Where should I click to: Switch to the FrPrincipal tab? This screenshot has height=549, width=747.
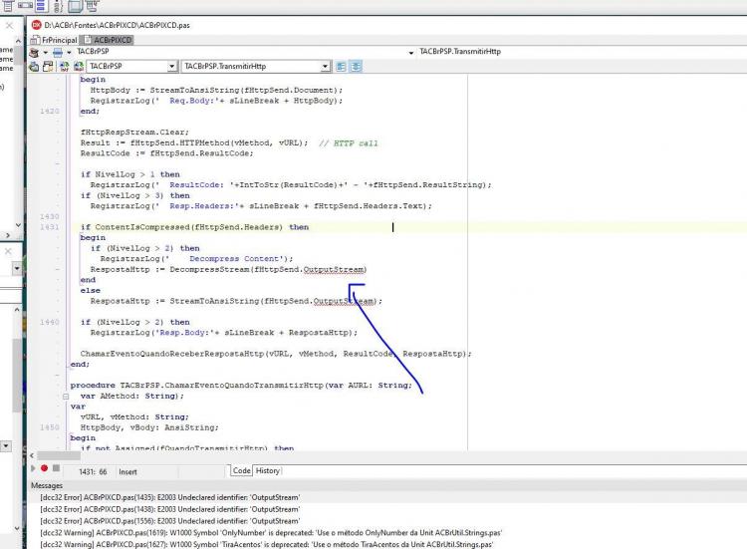[x=54, y=40]
